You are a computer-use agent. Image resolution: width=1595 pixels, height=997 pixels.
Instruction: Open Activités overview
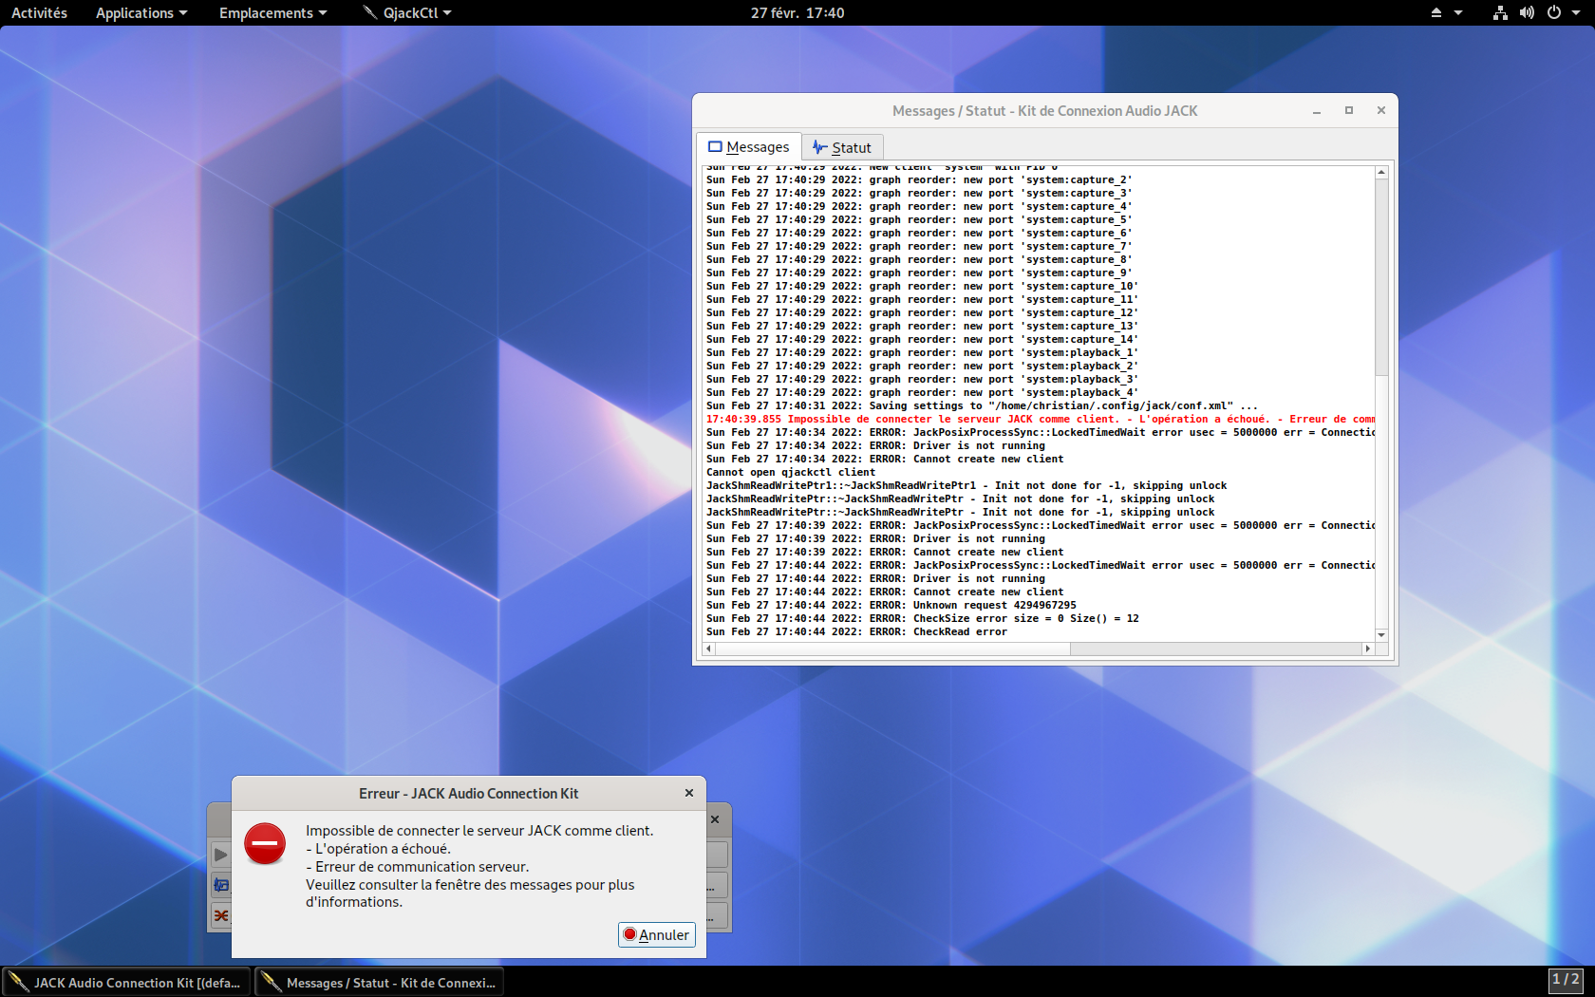39,12
